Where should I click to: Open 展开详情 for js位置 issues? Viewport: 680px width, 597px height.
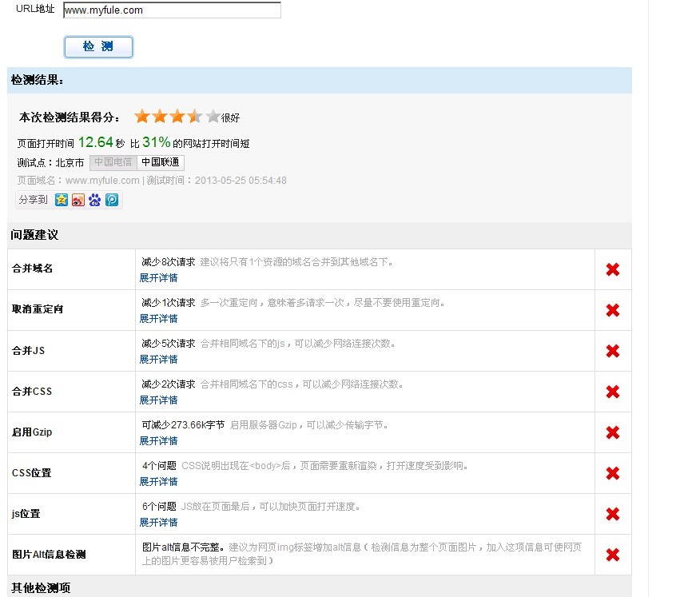point(158,523)
